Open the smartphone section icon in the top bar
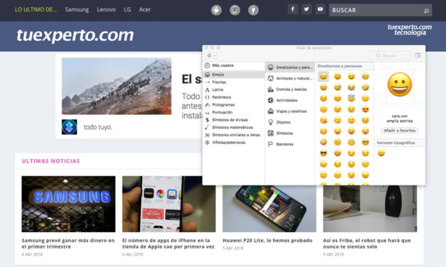 tap(235, 10)
